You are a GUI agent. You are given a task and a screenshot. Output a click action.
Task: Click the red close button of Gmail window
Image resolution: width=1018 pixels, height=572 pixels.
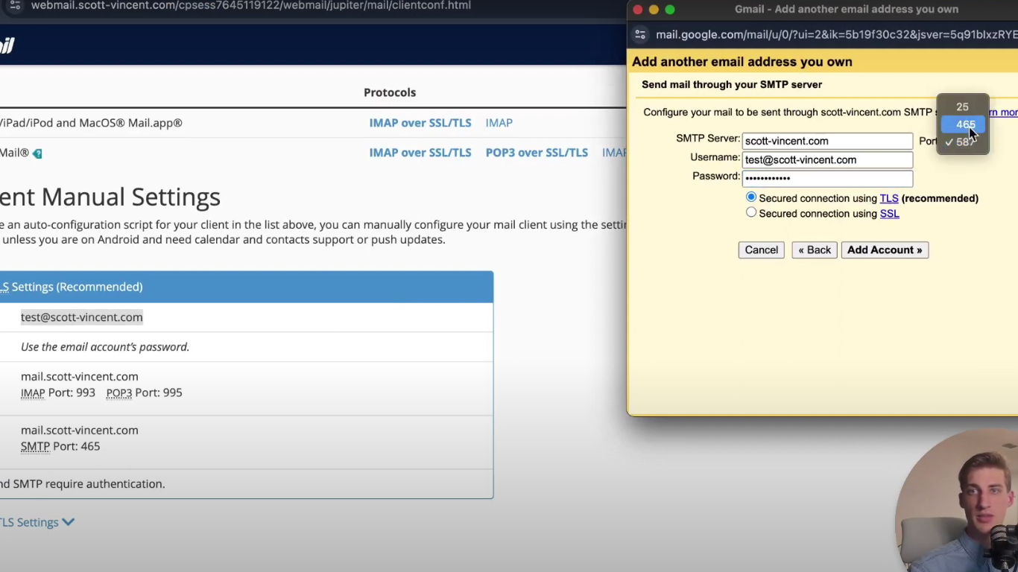coord(637,10)
